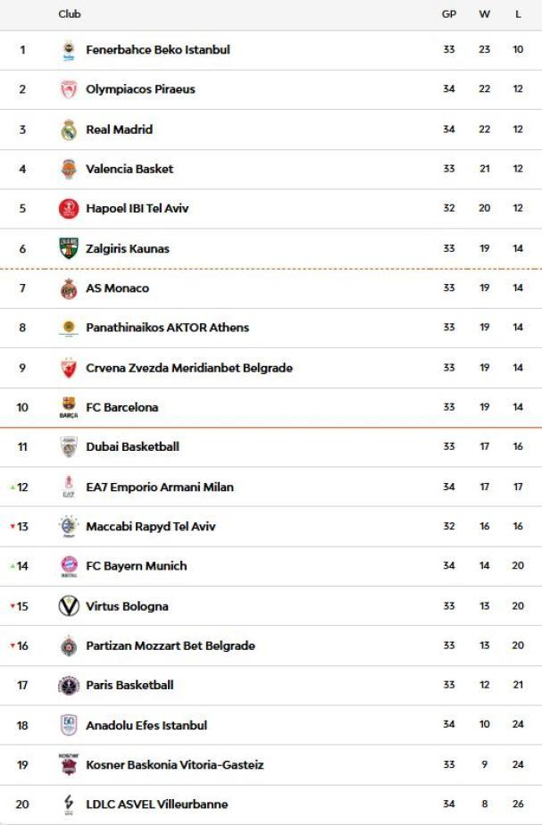Click the Valencia Basket logo
The image size is (542, 825).
point(69,169)
